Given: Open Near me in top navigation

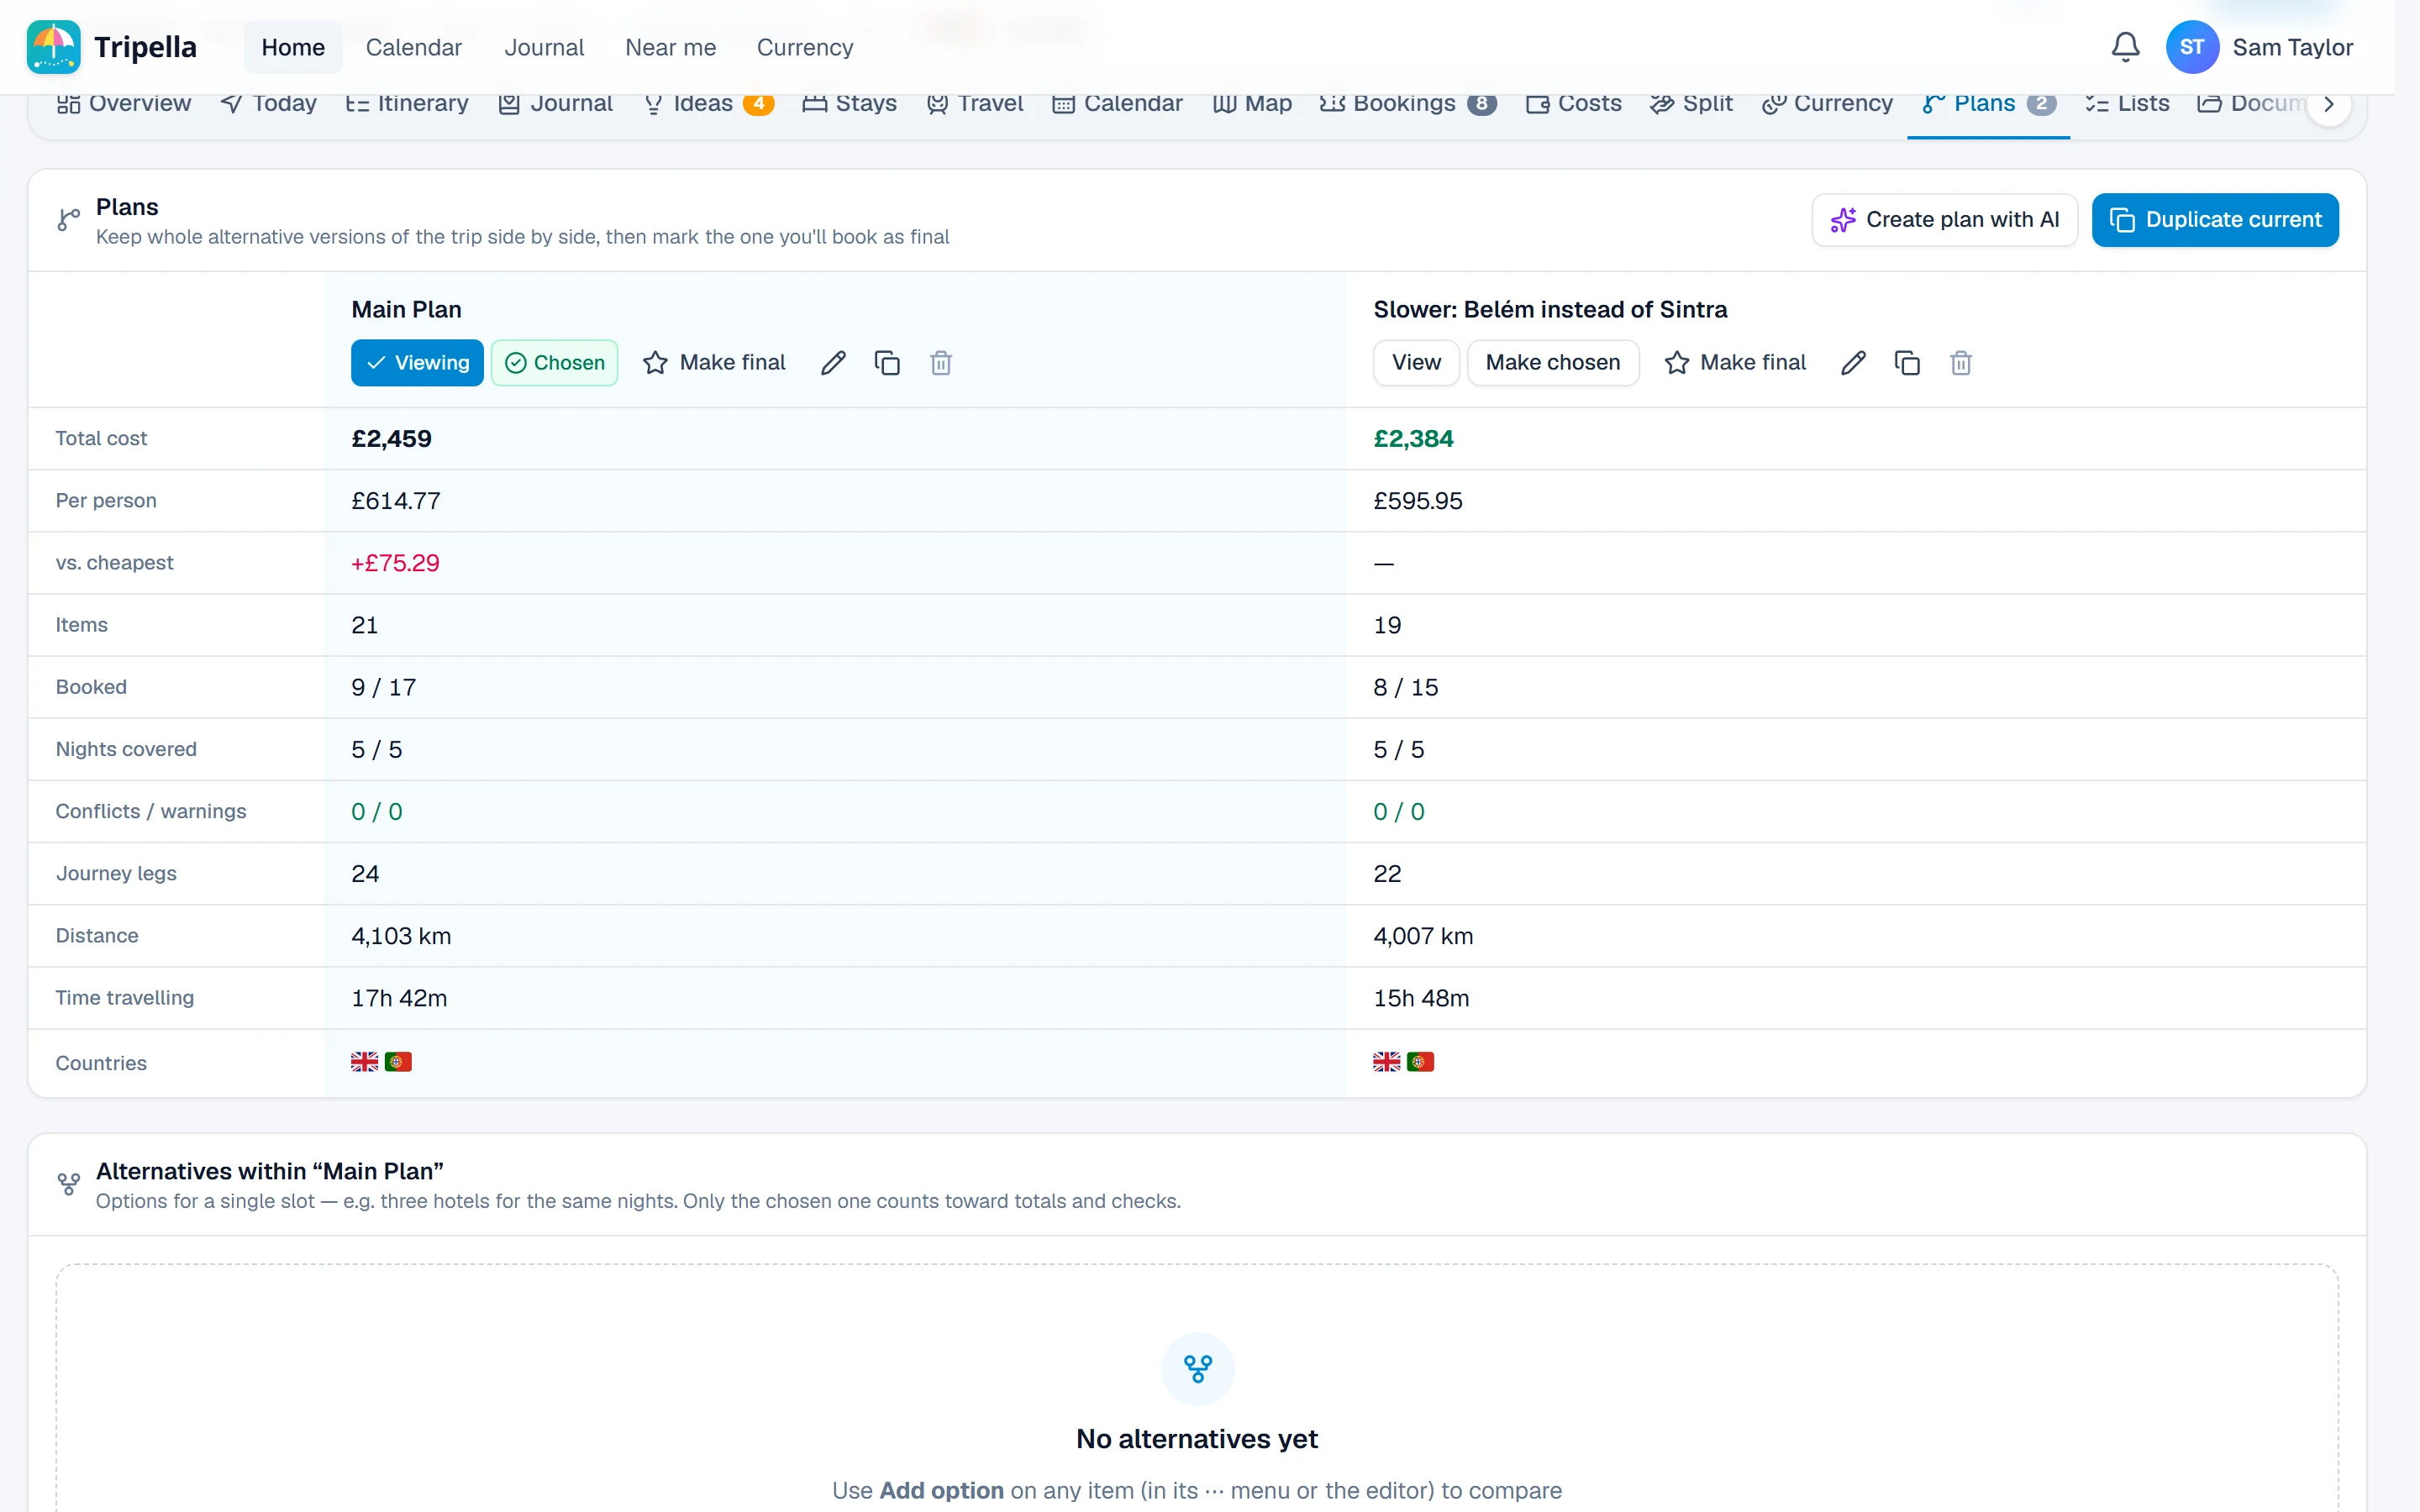Looking at the screenshot, I should [670, 47].
